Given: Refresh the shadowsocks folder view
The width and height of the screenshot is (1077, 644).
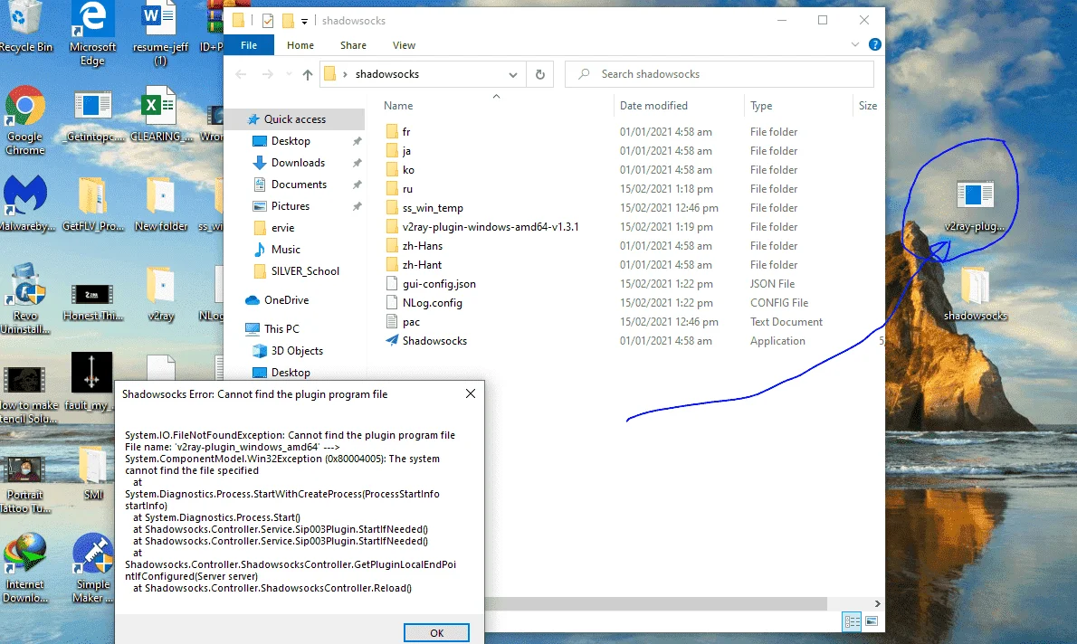Looking at the screenshot, I should [x=540, y=74].
